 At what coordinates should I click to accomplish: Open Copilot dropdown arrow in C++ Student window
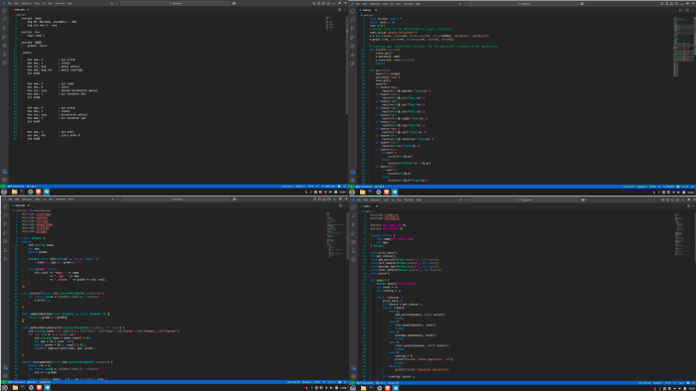click(x=238, y=198)
